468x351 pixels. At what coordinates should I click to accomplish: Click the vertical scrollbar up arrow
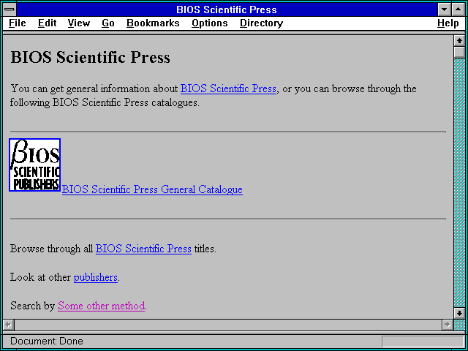(x=459, y=41)
